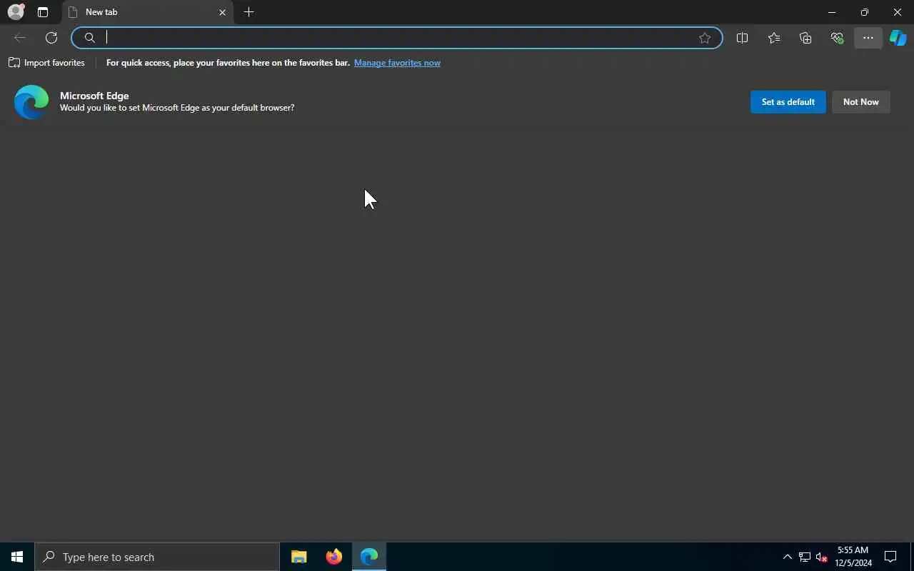Open Copilot sidebar
Image resolution: width=914 pixels, height=571 pixels.
898,38
